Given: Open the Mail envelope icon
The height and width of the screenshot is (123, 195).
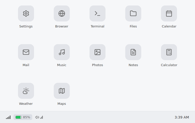Looking at the screenshot, I should [26, 52].
